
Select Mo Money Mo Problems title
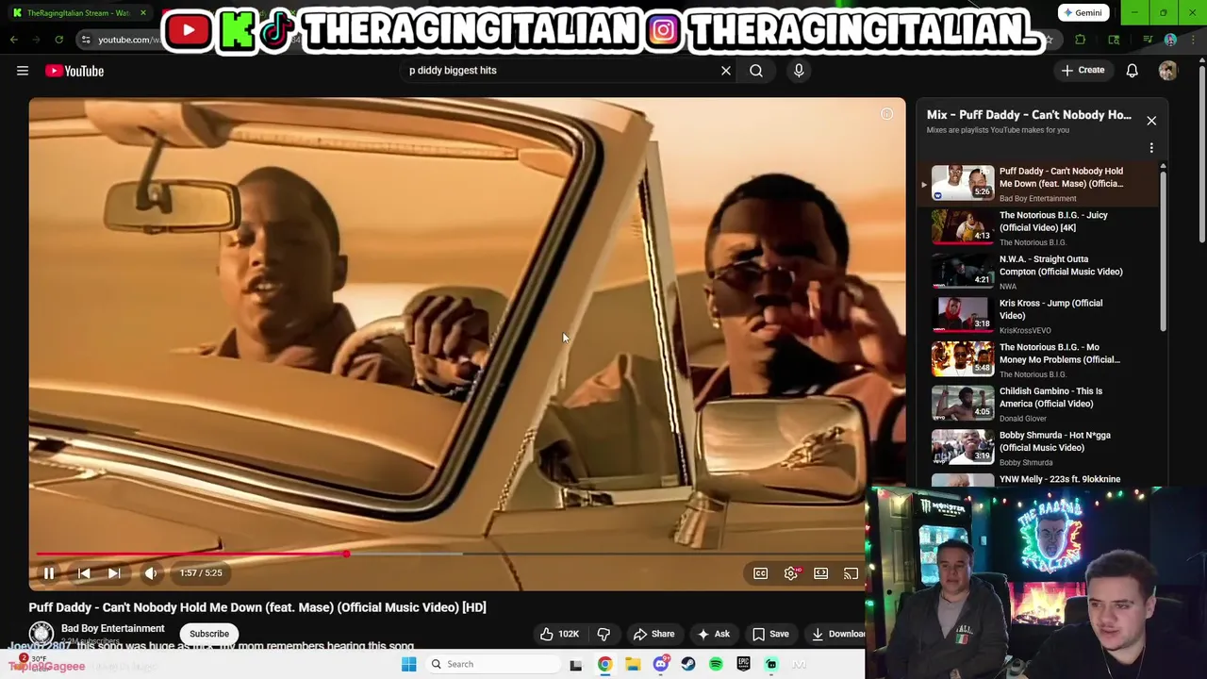pyautogui.click(x=1059, y=354)
